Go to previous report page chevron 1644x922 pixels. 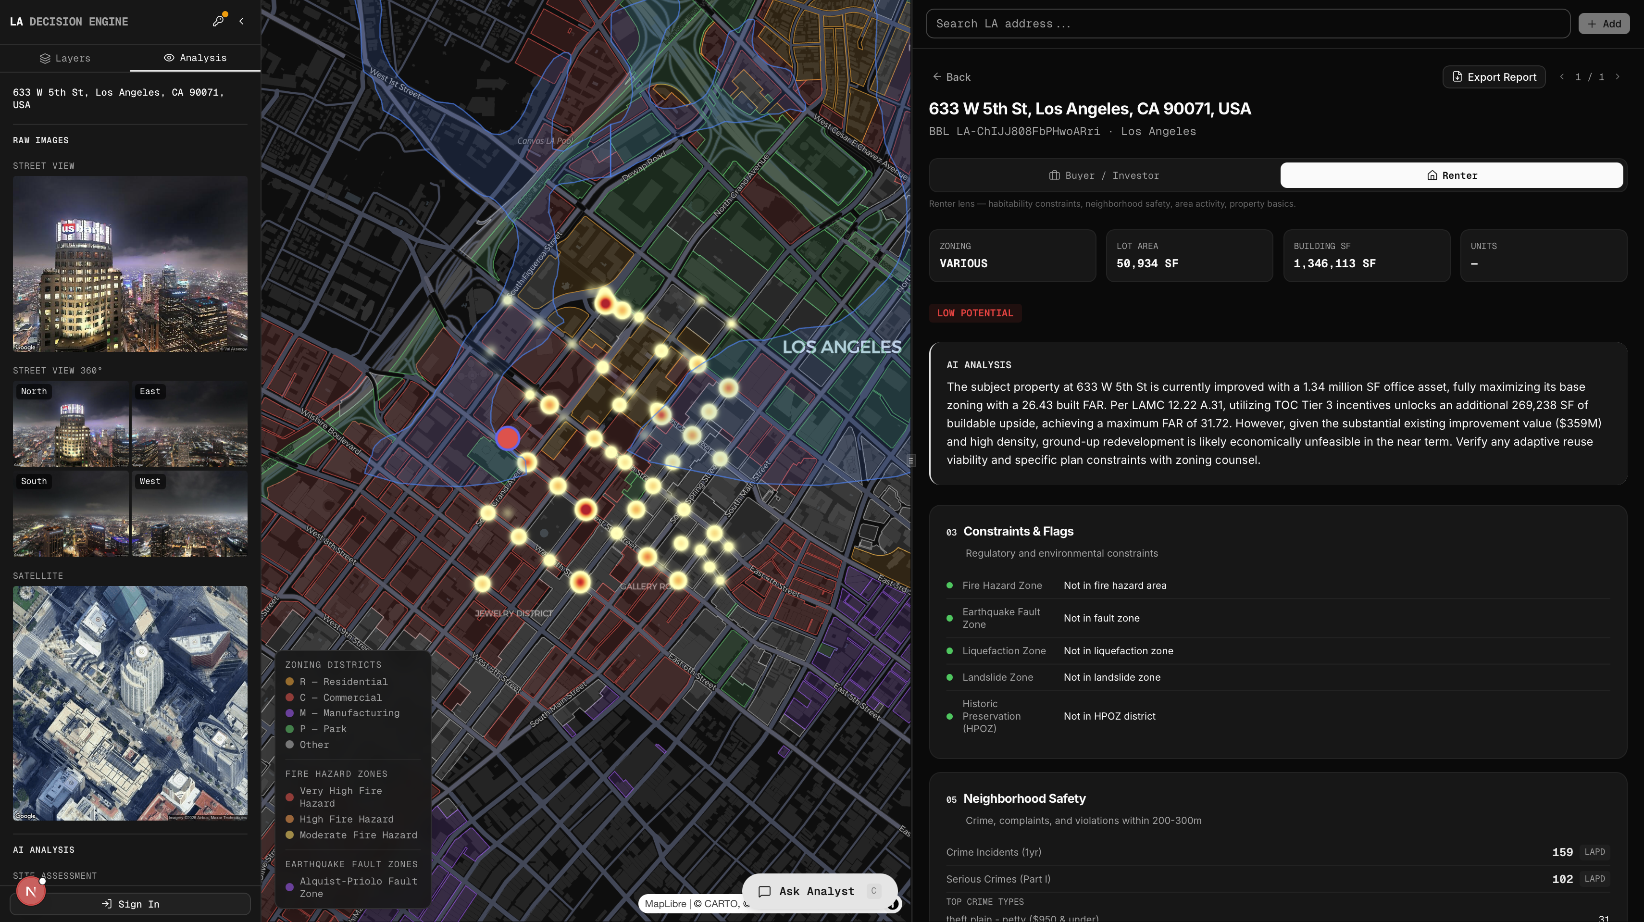1562,76
